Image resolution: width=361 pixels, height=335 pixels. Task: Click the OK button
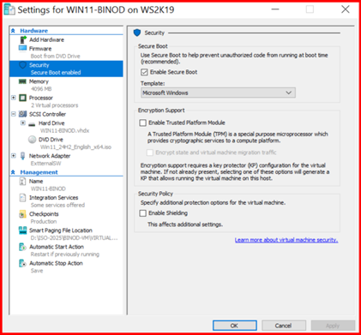[x=234, y=326]
